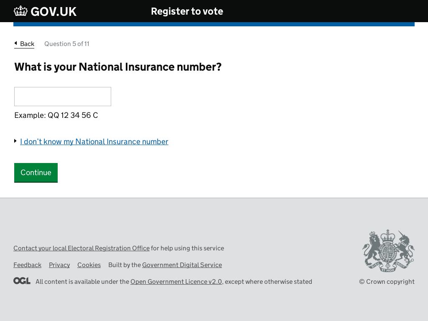This screenshot has height=321, width=428.
Task: Go back using the Back link
Action: coord(24,44)
